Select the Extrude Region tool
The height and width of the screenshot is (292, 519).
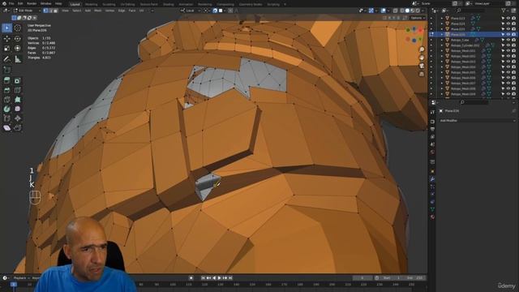coord(7,80)
